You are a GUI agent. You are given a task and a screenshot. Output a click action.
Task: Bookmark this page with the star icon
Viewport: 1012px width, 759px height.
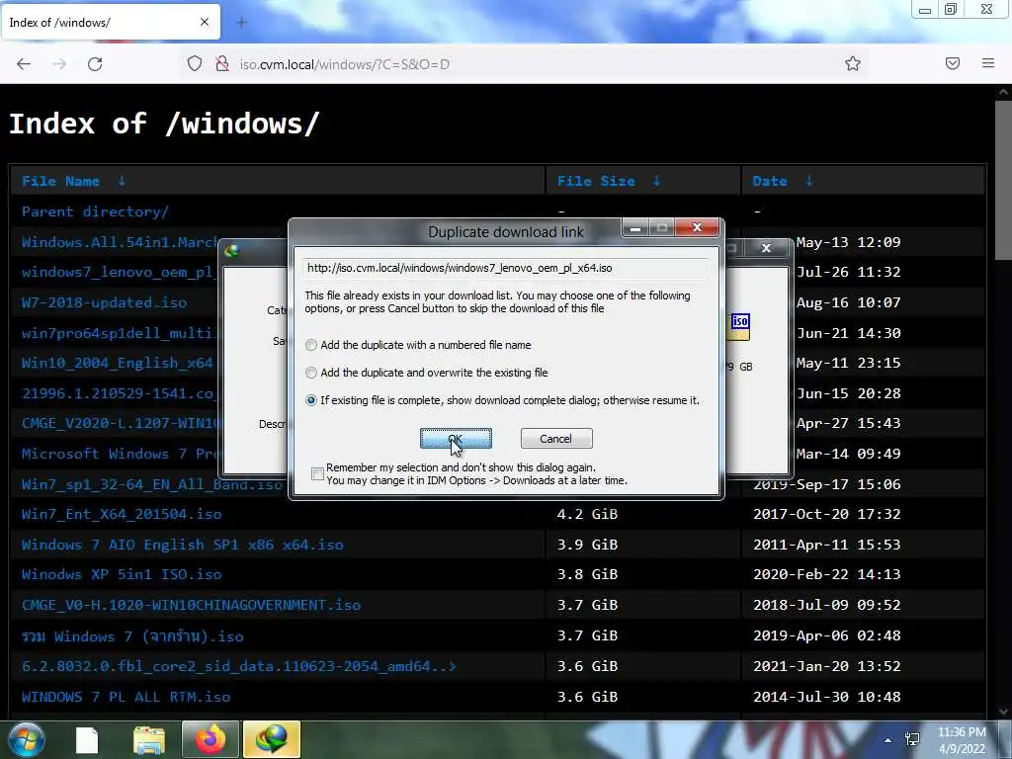coord(853,63)
